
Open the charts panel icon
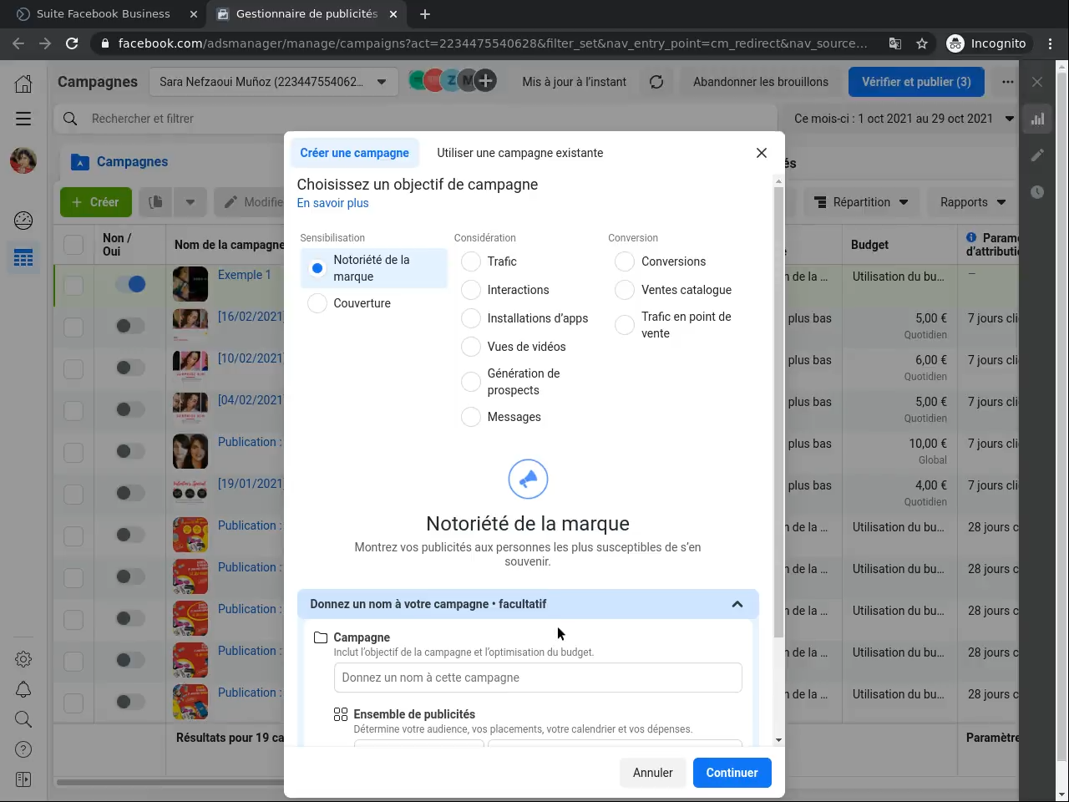click(x=1037, y=119)
